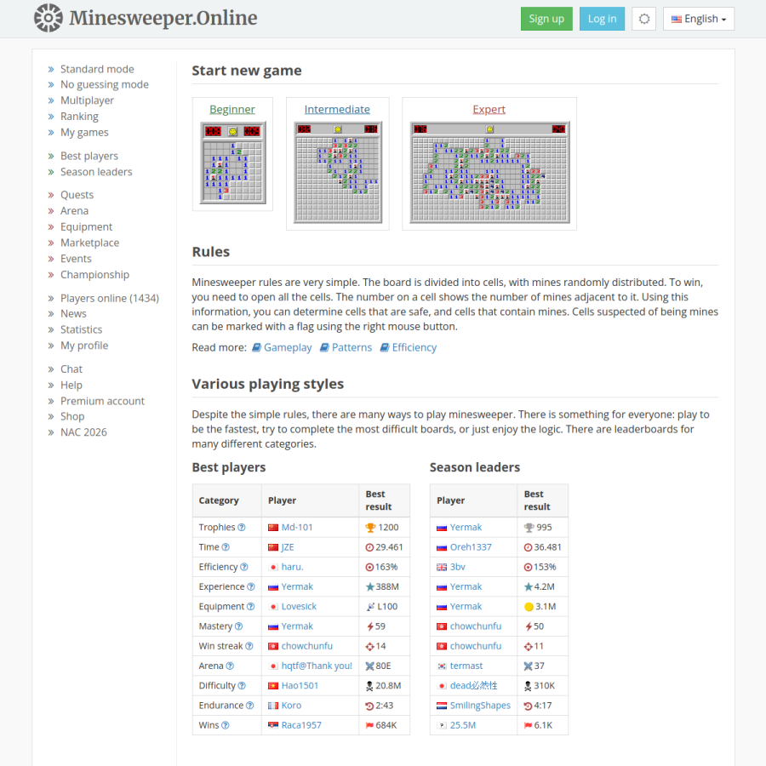Open the Intermediate board thumbnail
766x766 pixels.
(x=338, y=173)
